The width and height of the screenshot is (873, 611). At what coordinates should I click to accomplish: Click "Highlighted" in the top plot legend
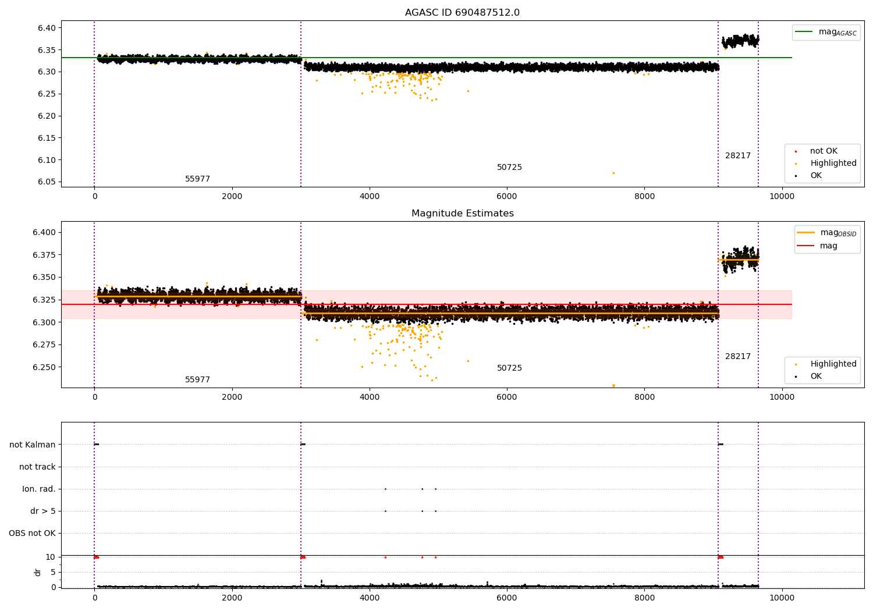pos(833,164)
